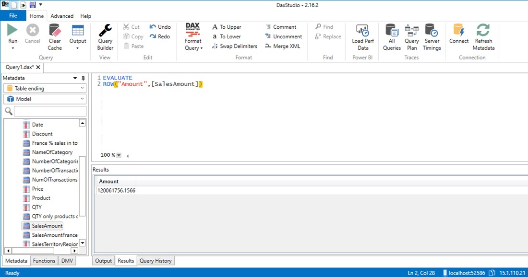Open the Format Query dropdown arrow
The image size is (528, 277).
tap(202, 48)
